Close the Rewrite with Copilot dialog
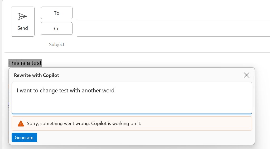Viewport: 270px width, 149px height. (247, 75)
